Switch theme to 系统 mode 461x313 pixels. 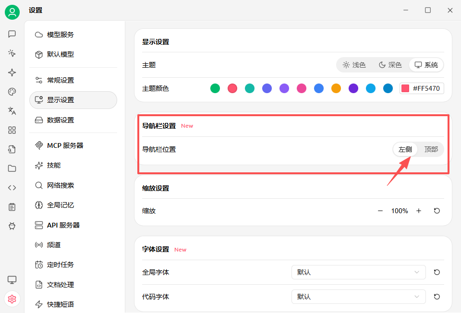pyautogui.click(x=426, y=65)
